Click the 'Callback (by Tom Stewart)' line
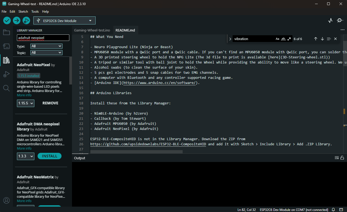 coord(118,119)
